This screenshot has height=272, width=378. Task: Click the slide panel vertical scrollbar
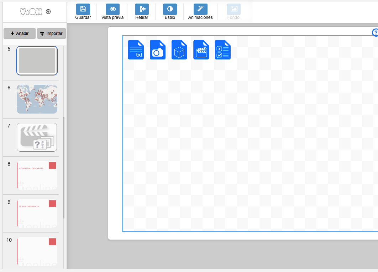64,167
